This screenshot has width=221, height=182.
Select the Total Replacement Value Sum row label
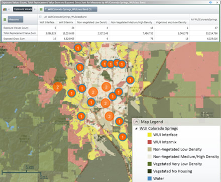[x=20, y=33]
